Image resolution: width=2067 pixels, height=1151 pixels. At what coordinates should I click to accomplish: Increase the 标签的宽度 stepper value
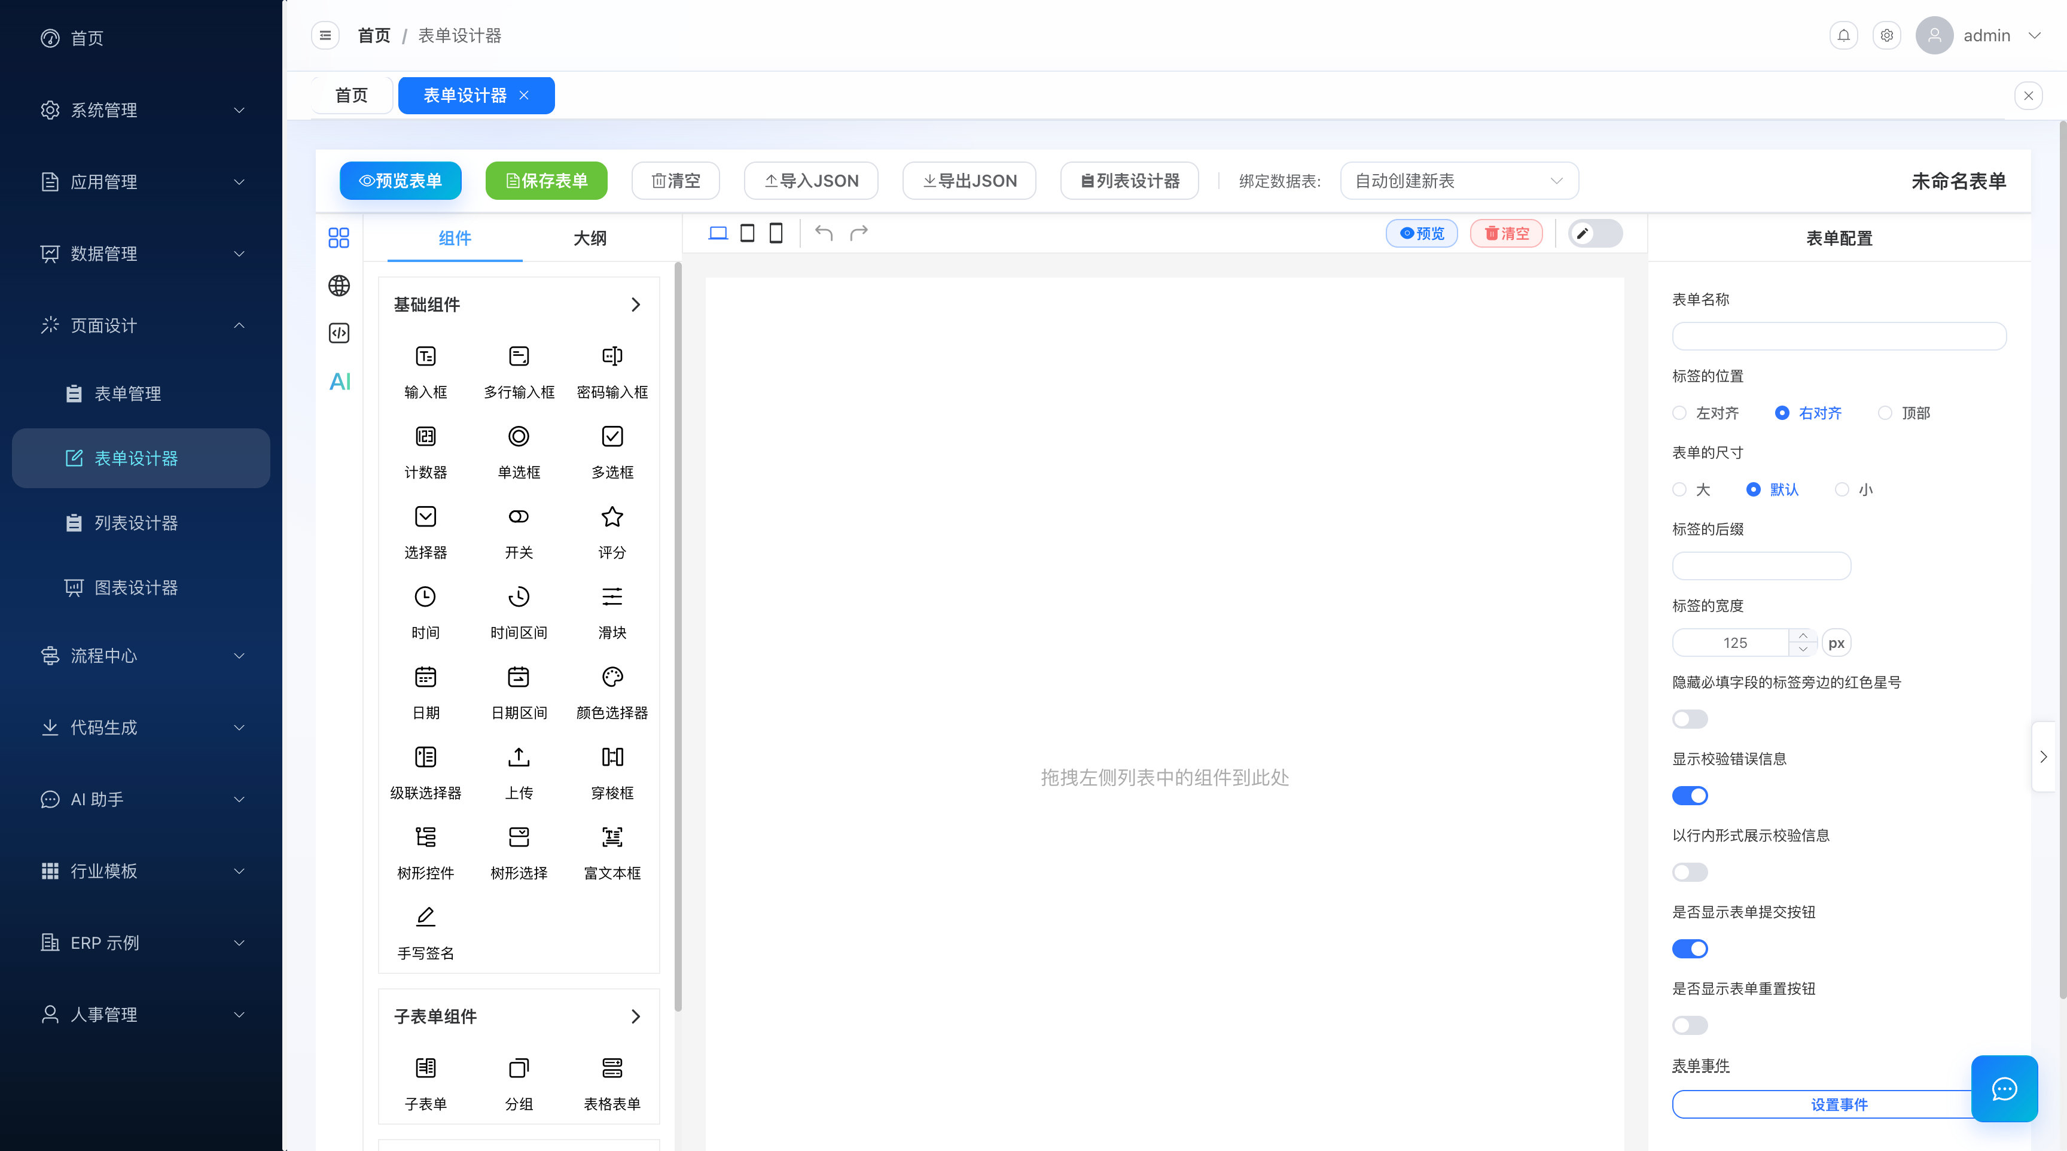(x=1803, y=636)
